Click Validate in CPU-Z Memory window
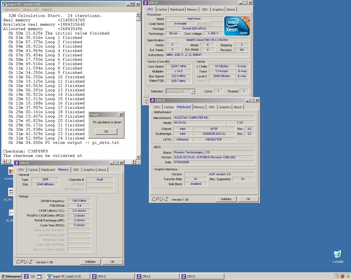This screenshot has width=351, height=280. coord(90,262)
